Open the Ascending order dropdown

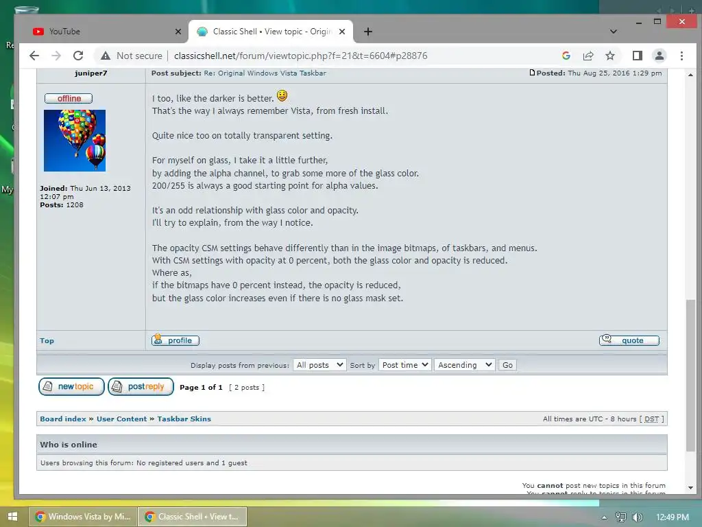pyautogui.click(x=464, y=365)
